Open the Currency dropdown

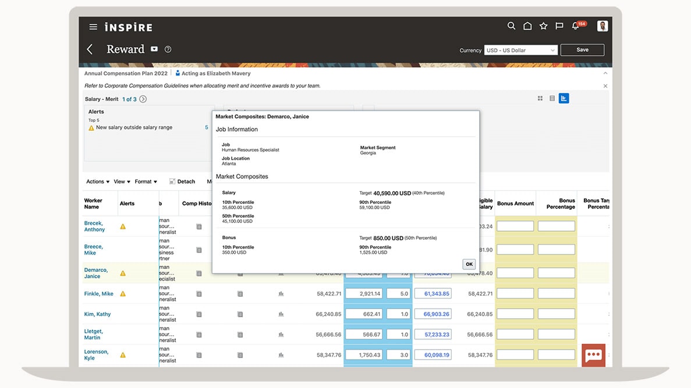click(520, 51)
